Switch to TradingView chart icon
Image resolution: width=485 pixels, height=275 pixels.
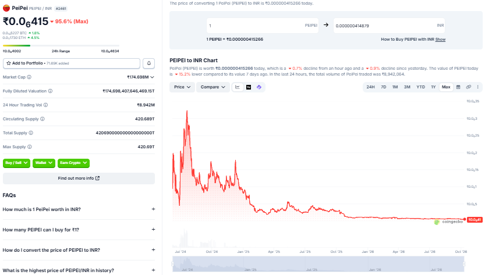point(249,87)
